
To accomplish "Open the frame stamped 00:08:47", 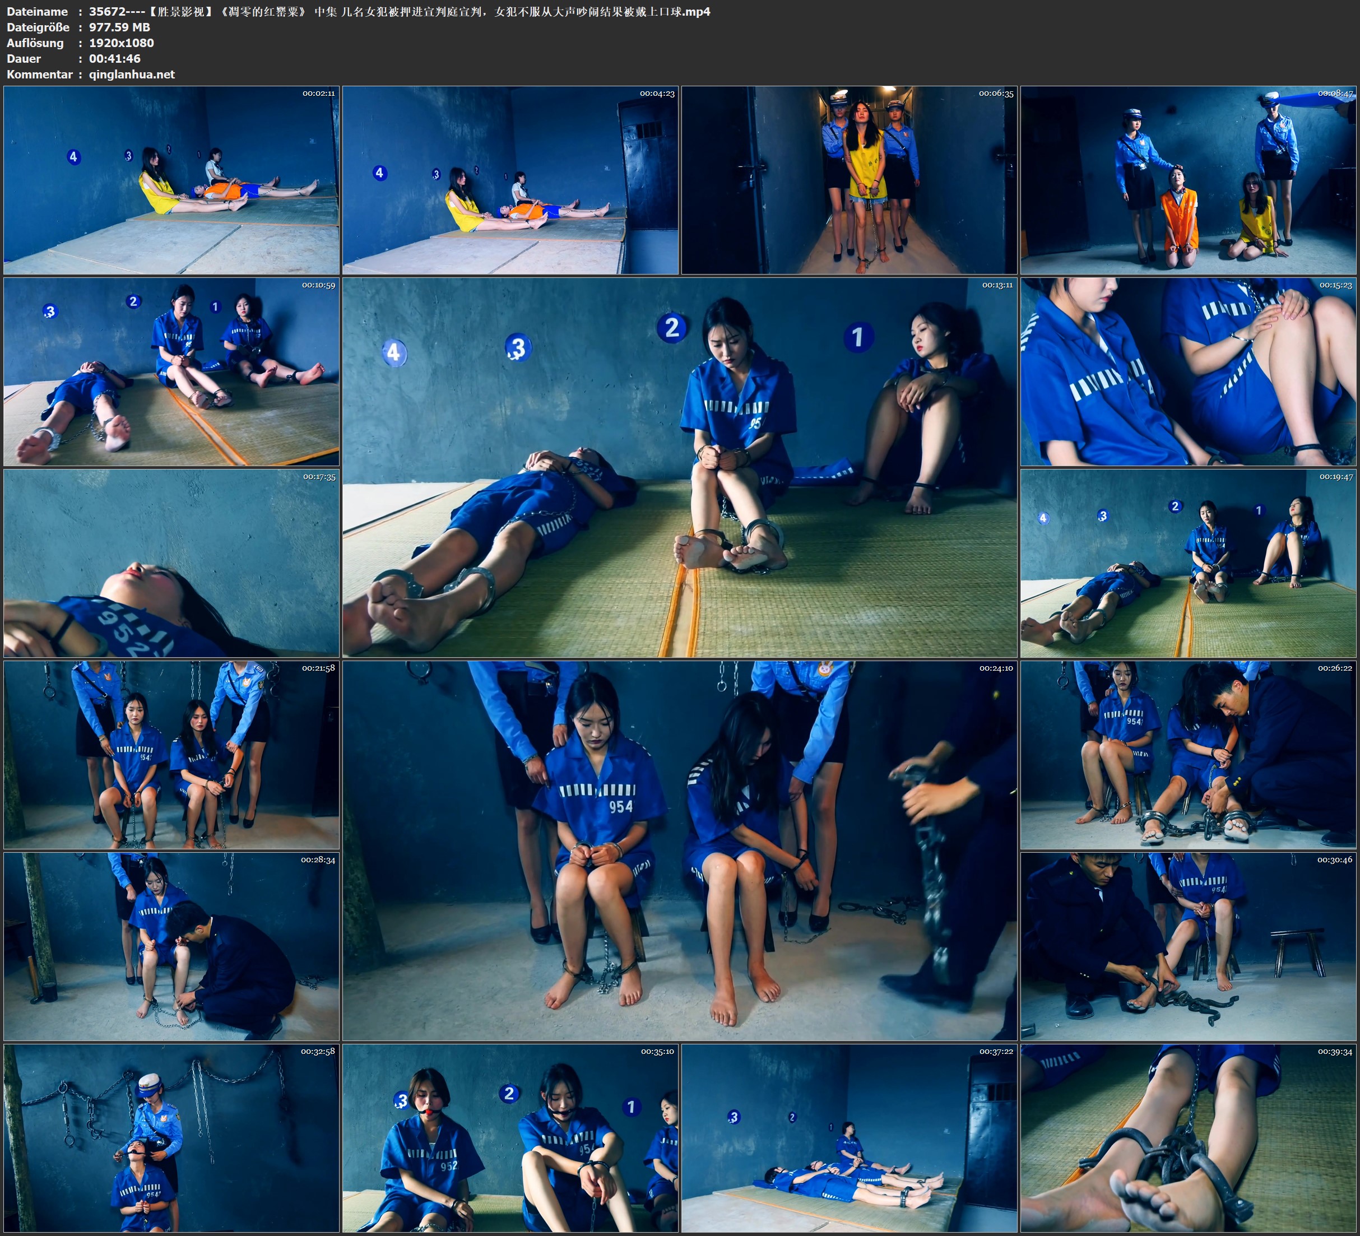I will coord(1188,180).
